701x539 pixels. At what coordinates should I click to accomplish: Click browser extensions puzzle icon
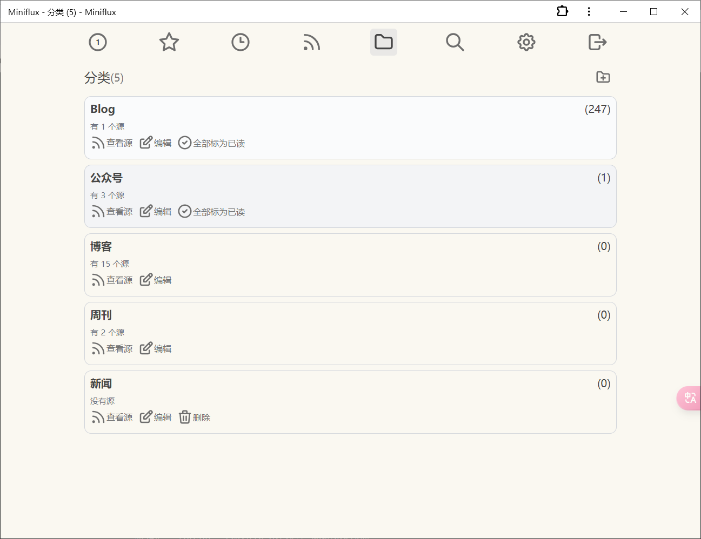click(563, 11)
